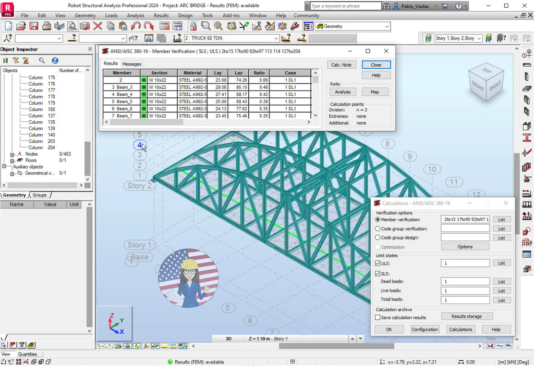The image size is (534, 366).
Task: Click the Calc. Note button
Action: pos(342,65)
